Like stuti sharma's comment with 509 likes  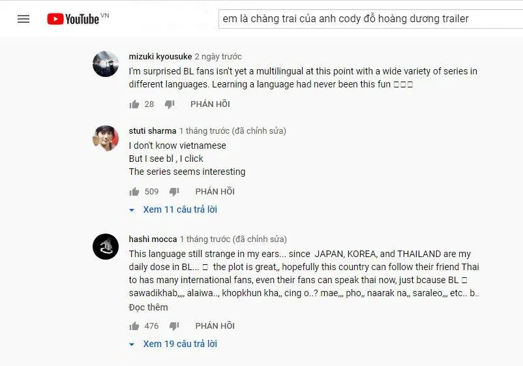click(134, 192)
